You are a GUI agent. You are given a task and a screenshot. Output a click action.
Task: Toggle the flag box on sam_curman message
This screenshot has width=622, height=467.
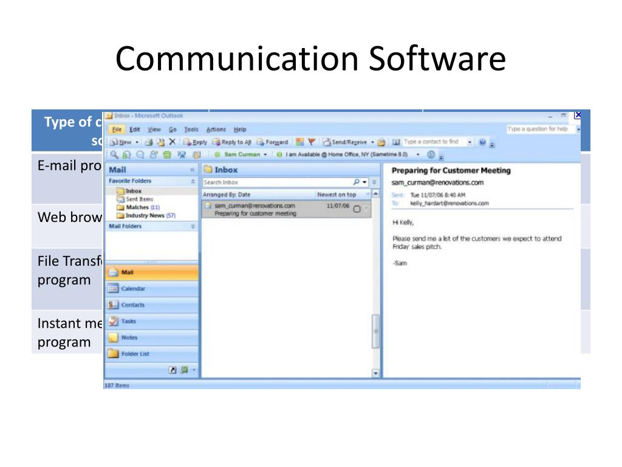tap(357, 209)
